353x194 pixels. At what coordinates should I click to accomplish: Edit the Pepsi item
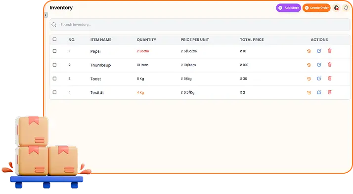(319, 51)
